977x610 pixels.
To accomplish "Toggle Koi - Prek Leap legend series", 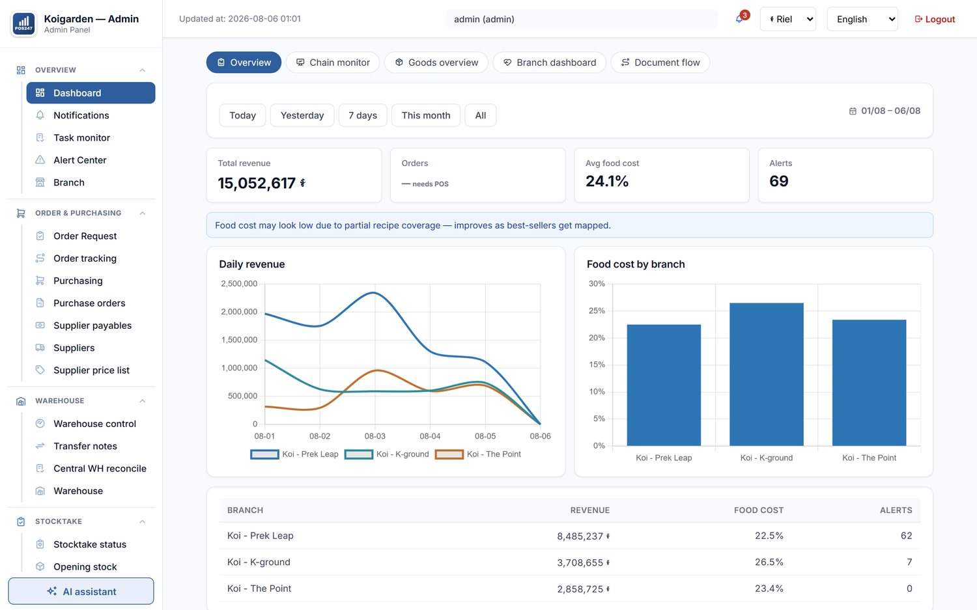I will [x=294, y=454].
